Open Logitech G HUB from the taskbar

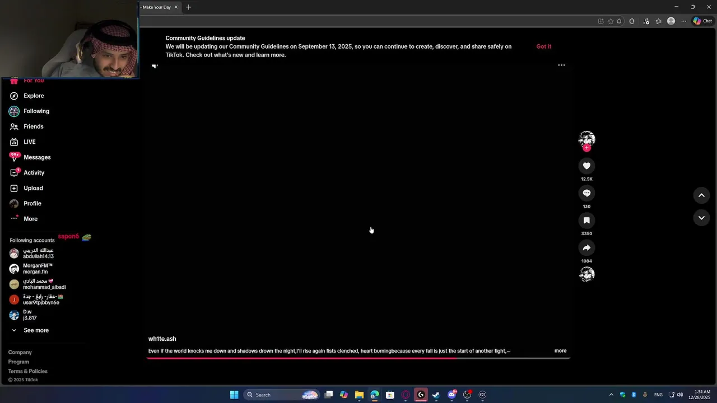(x=421, y=395)
